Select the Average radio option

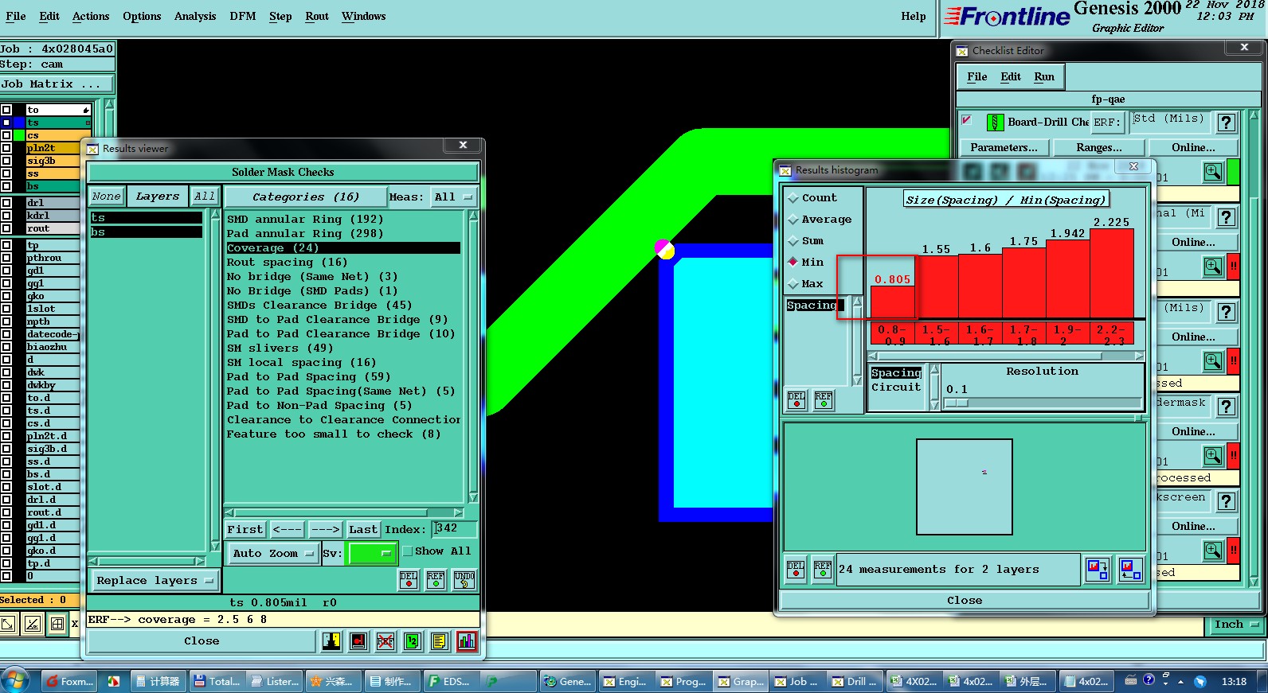coord(793,220)
